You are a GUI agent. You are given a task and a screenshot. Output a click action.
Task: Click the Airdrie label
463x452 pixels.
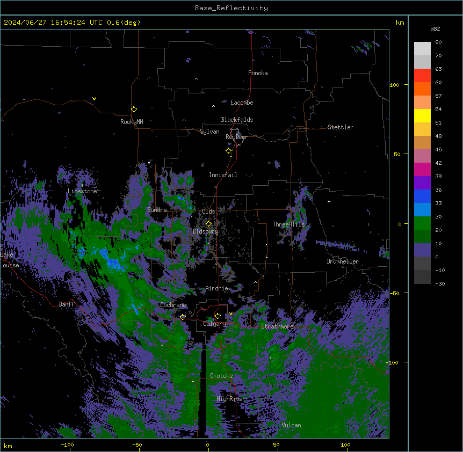click(x=216, y=288)
